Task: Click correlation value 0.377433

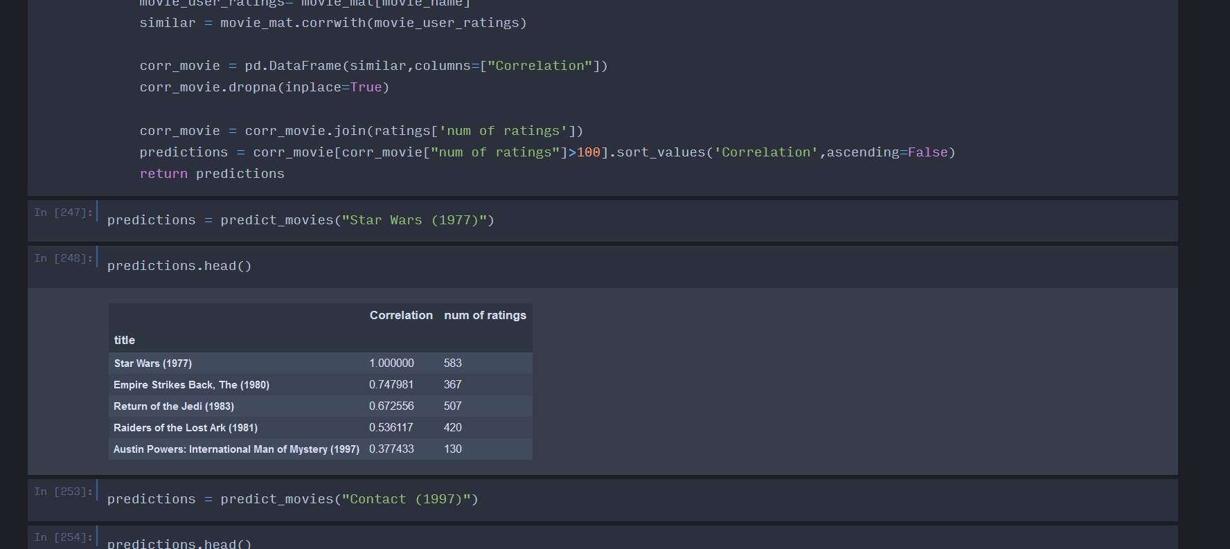Action: pyautogui.click(x=391, y=449)
